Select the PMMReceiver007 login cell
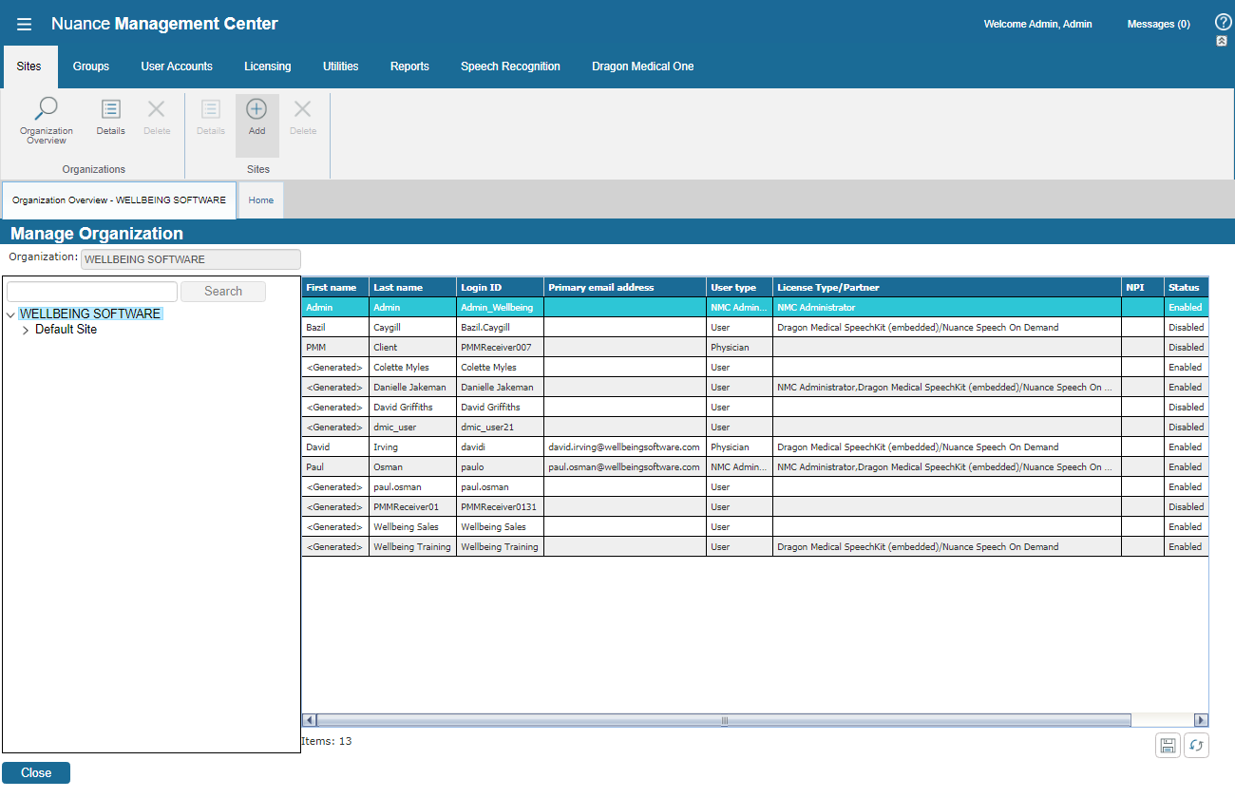Image resolution: width=1235 pixels, height=798 pixels. pos(500,347)
